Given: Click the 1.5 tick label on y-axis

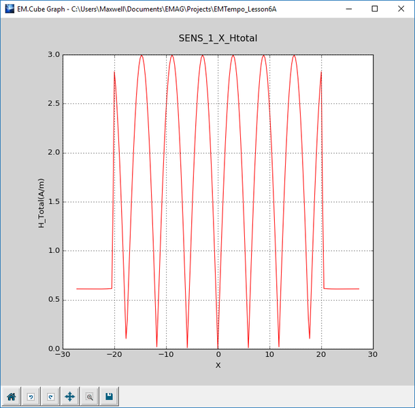Looking at the screenshot, I should tap(52, 202).
